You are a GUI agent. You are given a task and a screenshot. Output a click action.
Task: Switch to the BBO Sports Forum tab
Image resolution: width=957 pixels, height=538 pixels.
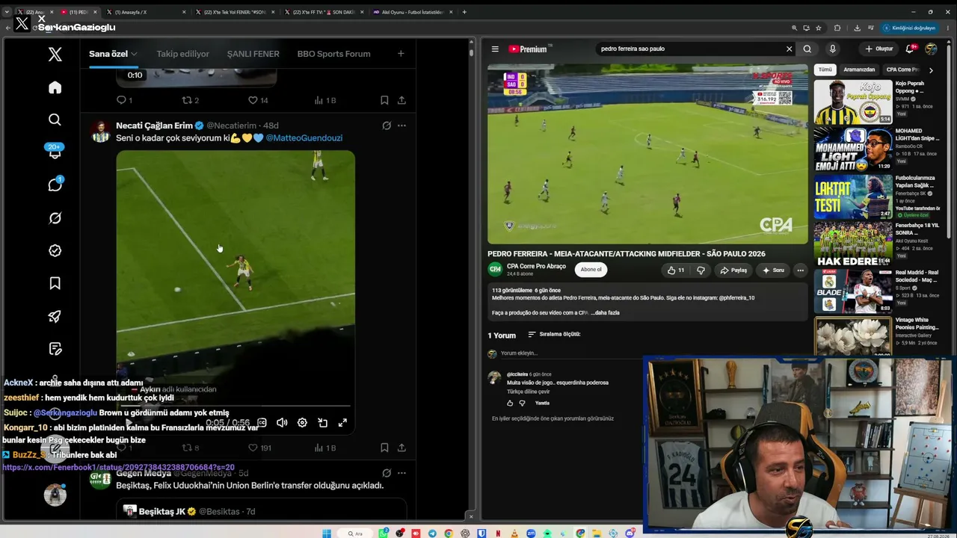[333, 54]
